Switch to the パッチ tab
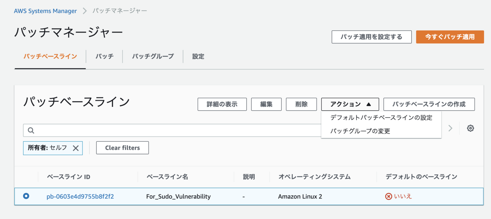Screen dimensions: 491x219 pyautogui.click(x=104, y=57)
